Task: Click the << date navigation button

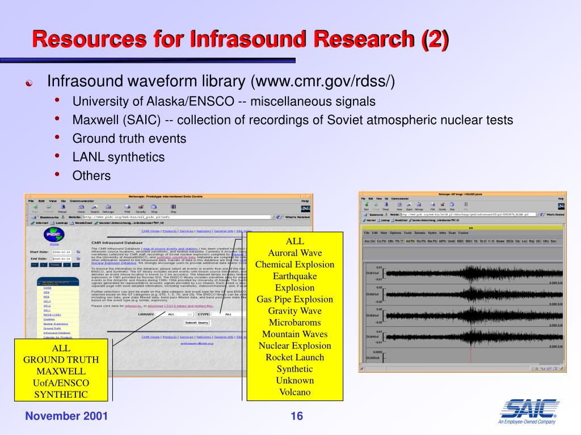Action: click(35, 265)
